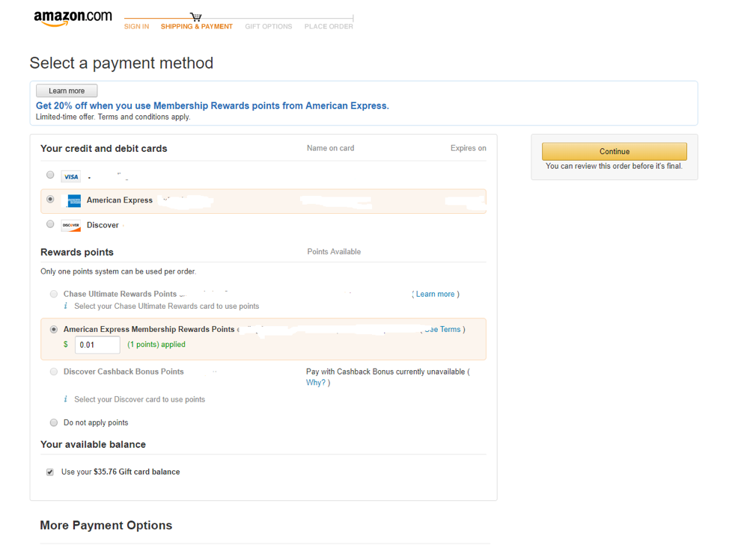Screen dimensions: 729x548
Task: Go to the SIGN IN step
Action: coord(137,26)
